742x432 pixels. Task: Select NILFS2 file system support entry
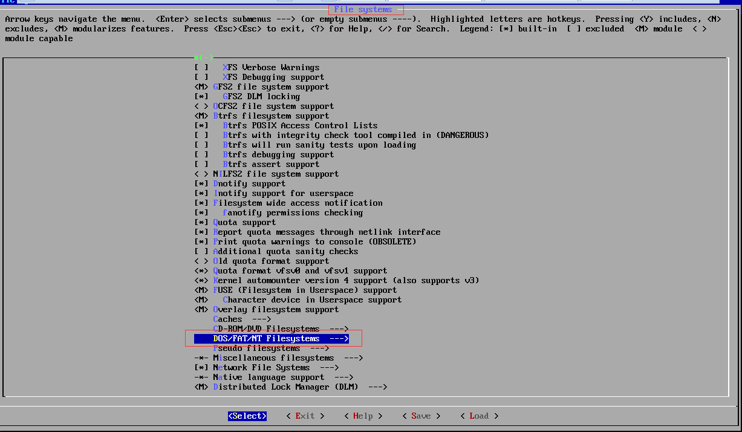tap(267, 174)
